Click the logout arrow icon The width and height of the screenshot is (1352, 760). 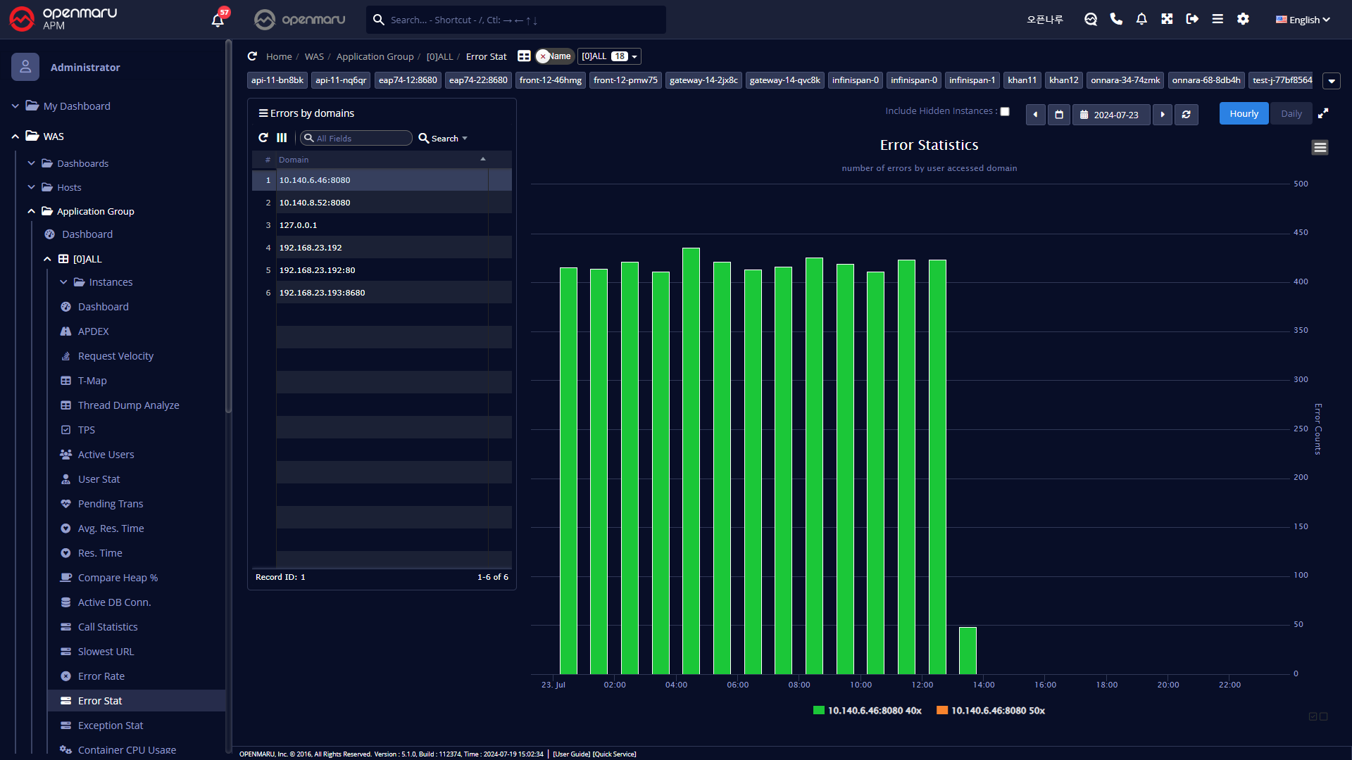tap(1192, 19)
